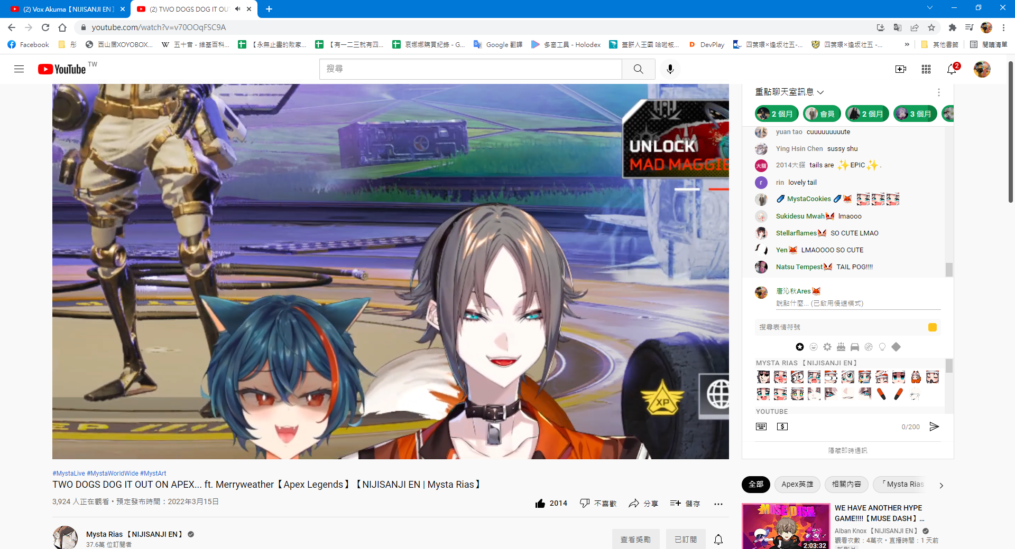Select the nature flower emoji category
The height and width of the screenshot is (549, 1015).
click(827, 347)
